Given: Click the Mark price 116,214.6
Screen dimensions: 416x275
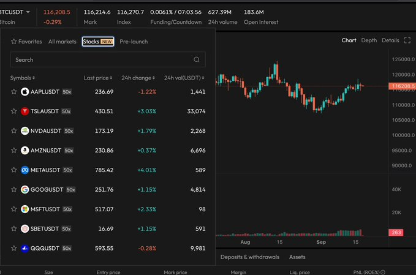Looking at the screenshot, I should point(97,12).
